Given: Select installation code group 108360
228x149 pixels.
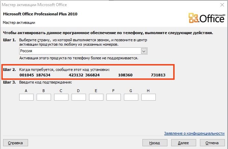Looking at the screenshot, I should [x=125, y=75].
